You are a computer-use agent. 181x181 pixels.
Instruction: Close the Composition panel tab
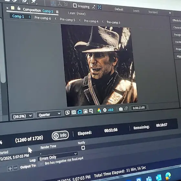(x=7, y=8)
